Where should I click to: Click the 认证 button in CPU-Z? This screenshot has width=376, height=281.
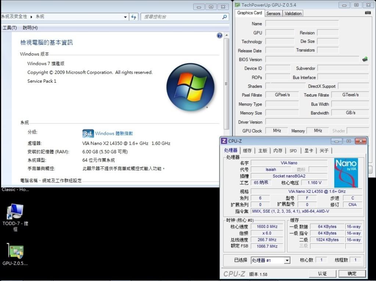point(323,274)
